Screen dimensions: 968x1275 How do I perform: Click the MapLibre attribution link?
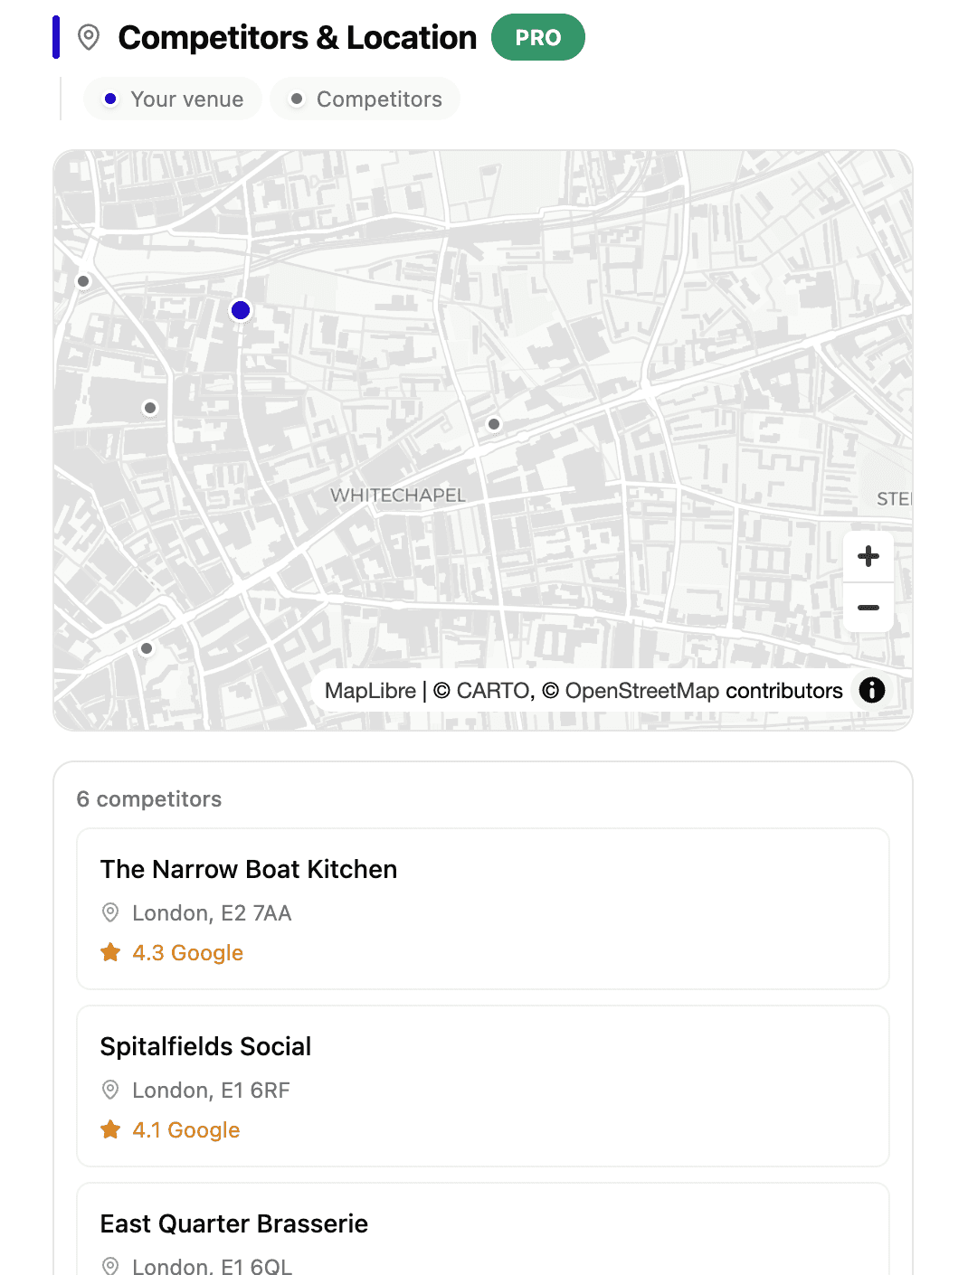click(370, 691)
